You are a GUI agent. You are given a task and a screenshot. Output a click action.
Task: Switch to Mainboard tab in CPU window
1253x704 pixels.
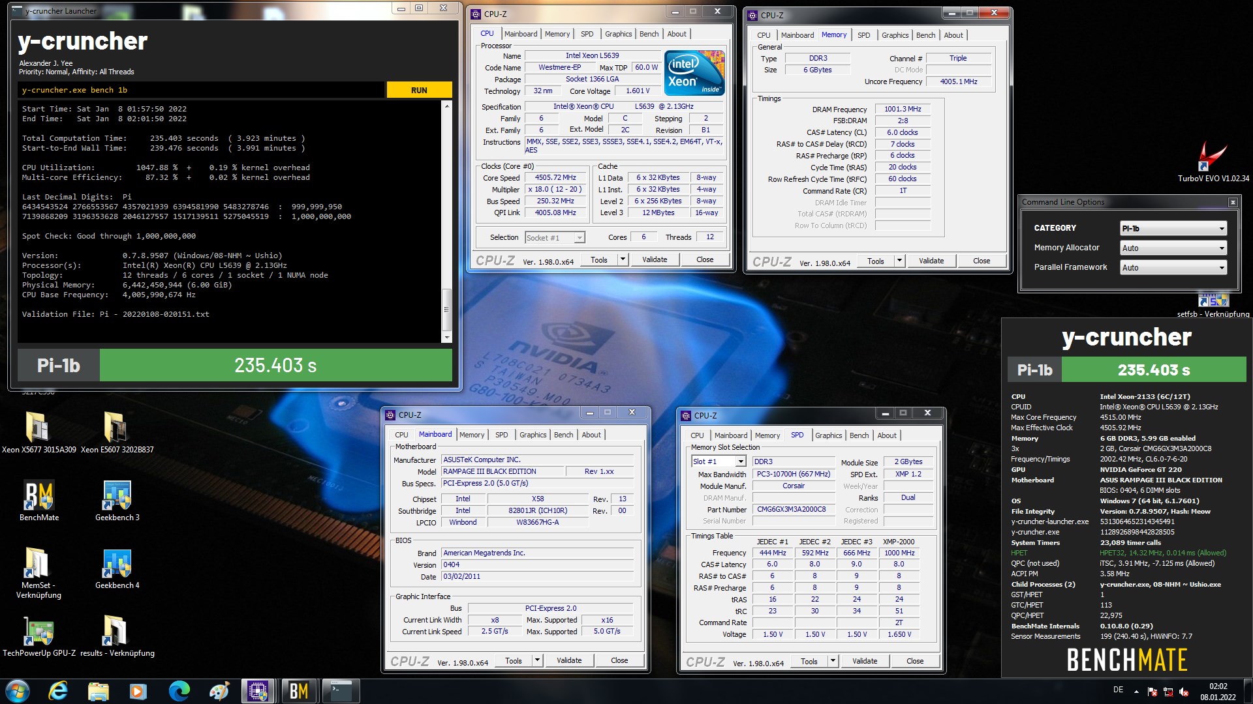tap(520, 34)
